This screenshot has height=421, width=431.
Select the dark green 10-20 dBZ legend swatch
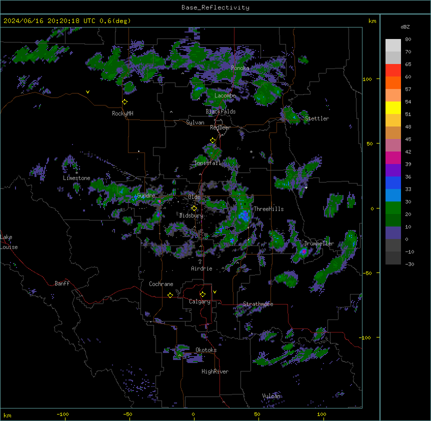point(393,220)
